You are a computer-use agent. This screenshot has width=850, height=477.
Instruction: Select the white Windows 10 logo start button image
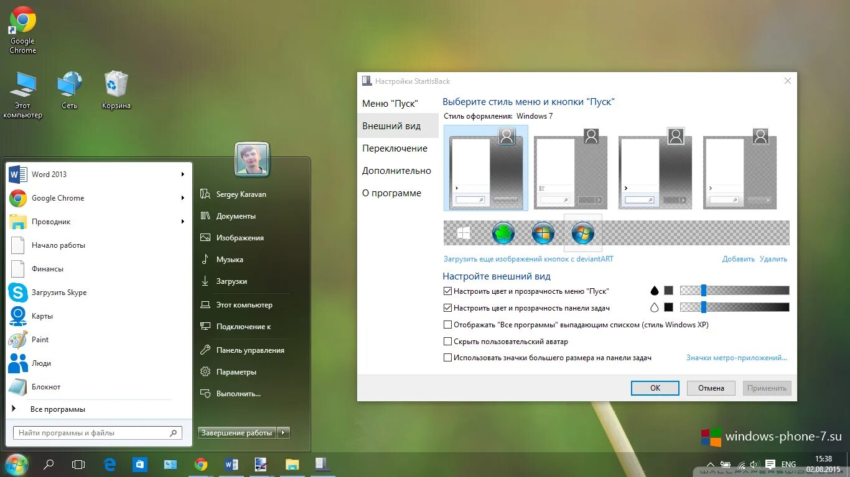click(463, 233)
